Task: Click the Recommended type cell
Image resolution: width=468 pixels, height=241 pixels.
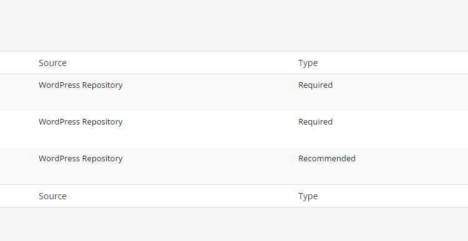Action: click(327, 158)
